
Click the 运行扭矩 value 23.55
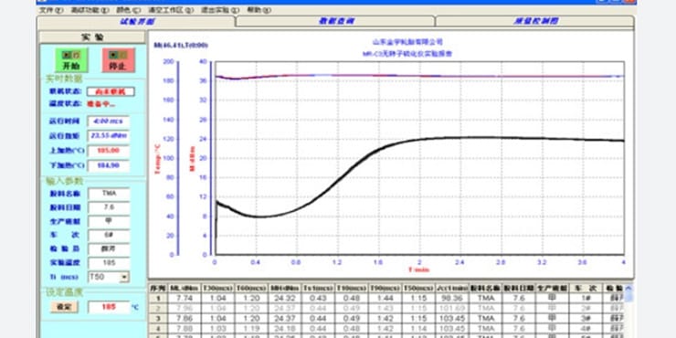108,136
